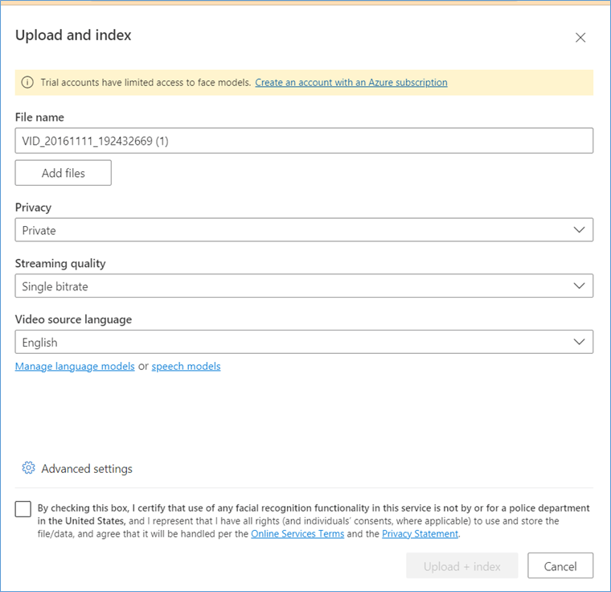The image size is (611, 592).
Task: Open the Online Services Terms link
Action: 297,533
